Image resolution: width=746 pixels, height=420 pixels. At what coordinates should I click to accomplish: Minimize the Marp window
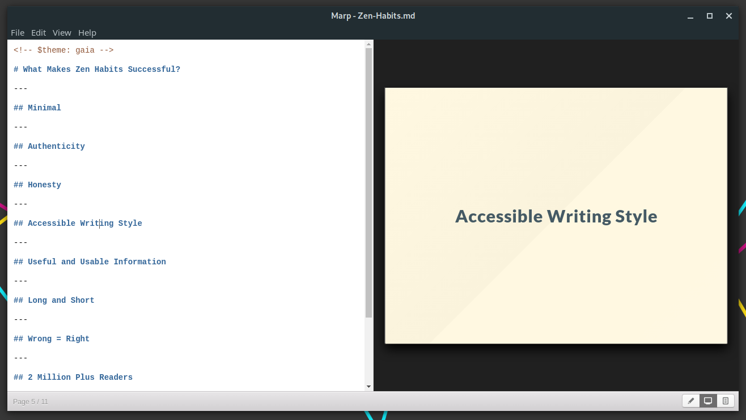coord(690,16)
